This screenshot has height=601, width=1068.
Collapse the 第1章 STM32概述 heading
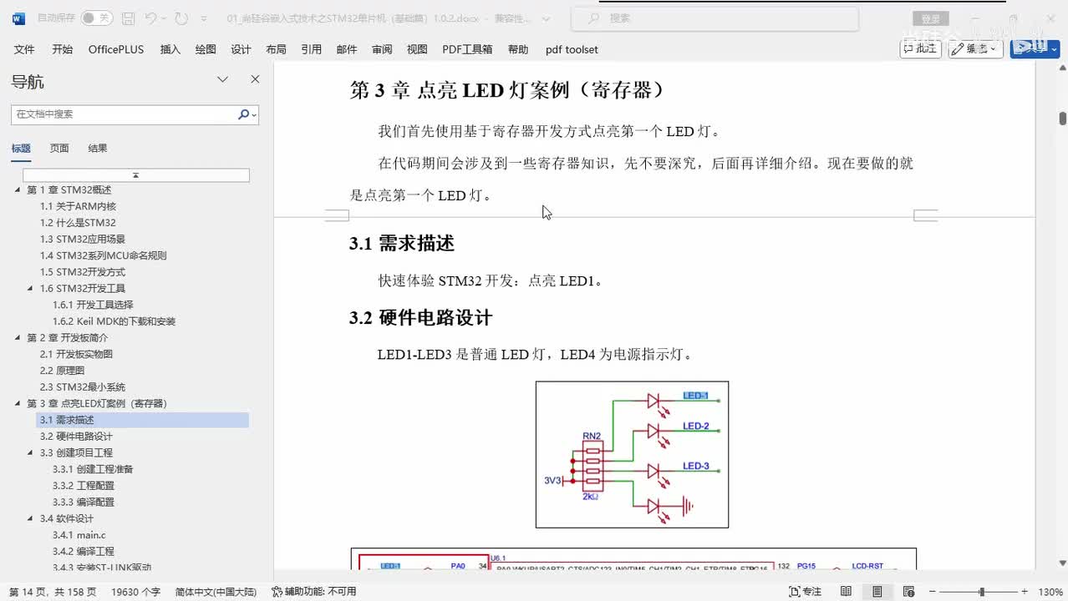(18, 190)
